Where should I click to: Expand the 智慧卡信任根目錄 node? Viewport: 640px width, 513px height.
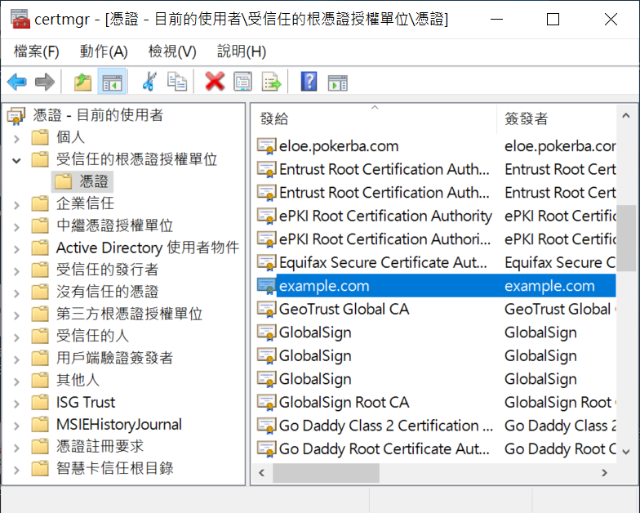pyautogui.click(x=16, y=470)
